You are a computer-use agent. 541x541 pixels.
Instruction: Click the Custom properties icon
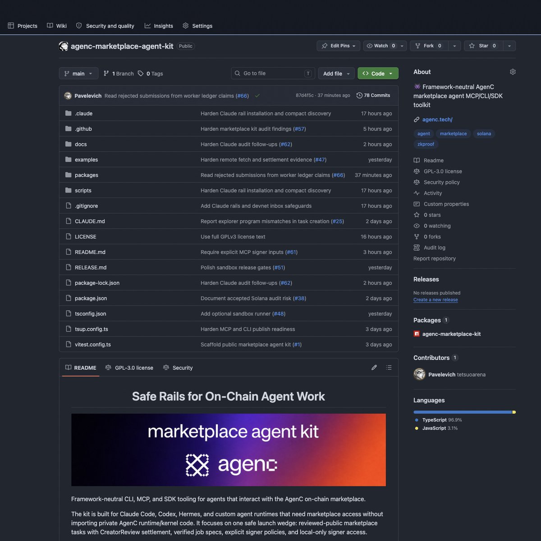pyautogui.click(x=417, y=204)
